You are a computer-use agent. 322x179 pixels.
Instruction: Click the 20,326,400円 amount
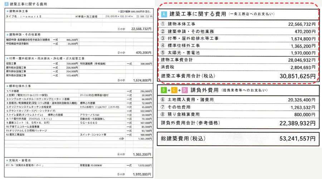302,100
